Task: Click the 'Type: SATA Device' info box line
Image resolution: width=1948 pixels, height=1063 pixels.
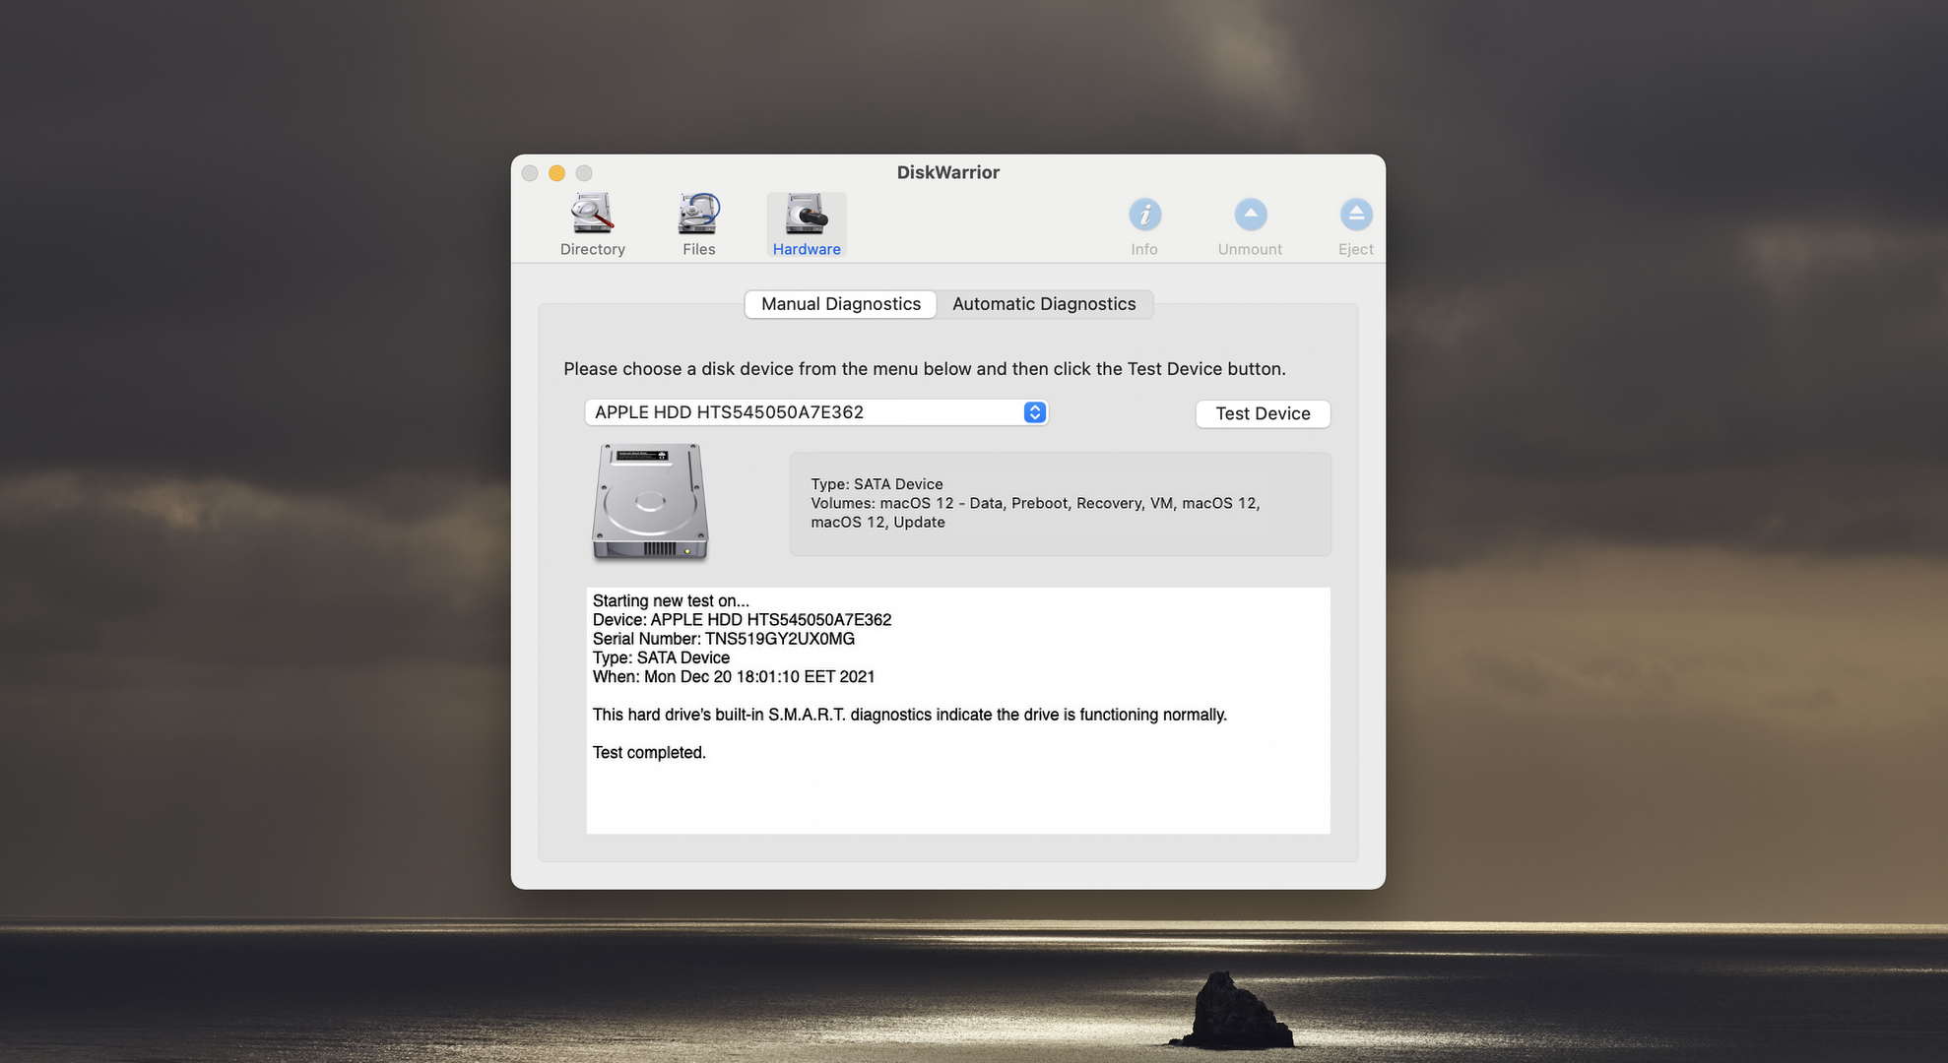Action: click(x=877, y=484)
